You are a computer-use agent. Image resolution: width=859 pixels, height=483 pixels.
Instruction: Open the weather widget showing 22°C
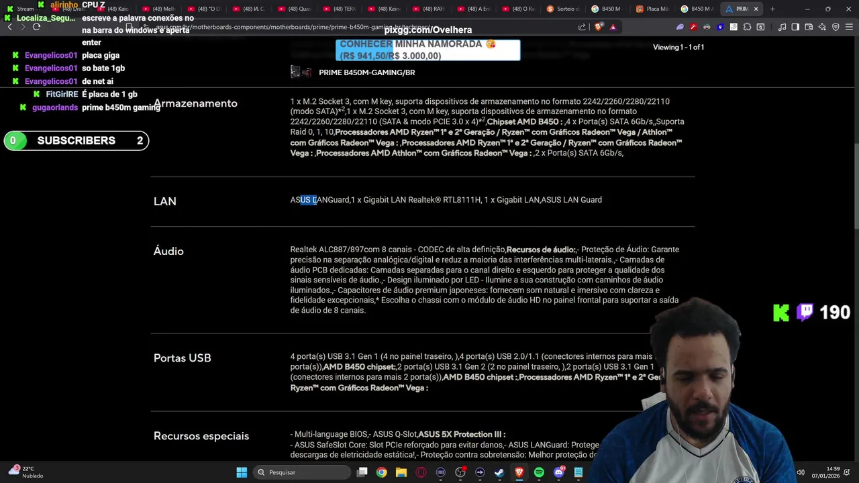(x=24, y=472)
